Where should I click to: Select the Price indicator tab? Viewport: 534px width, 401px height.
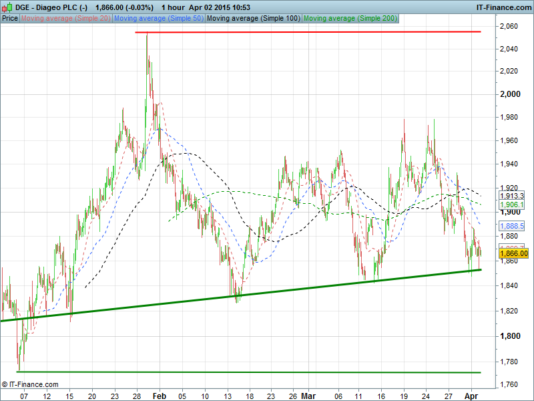click(x=10, y=19)
